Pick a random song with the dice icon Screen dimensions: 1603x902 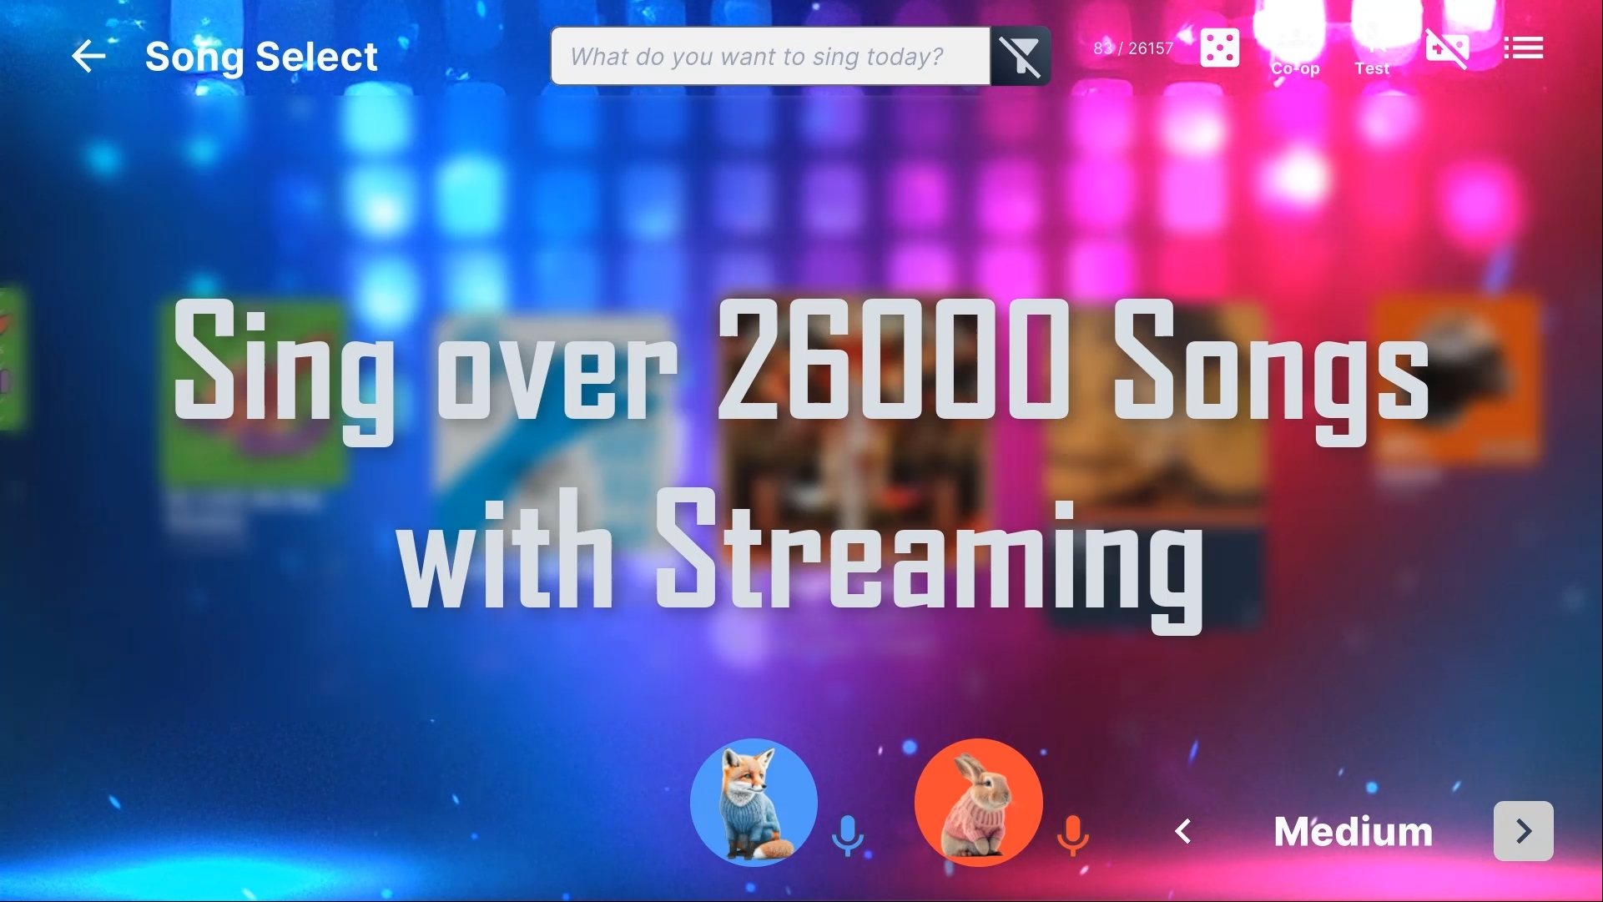[1219, 48]
